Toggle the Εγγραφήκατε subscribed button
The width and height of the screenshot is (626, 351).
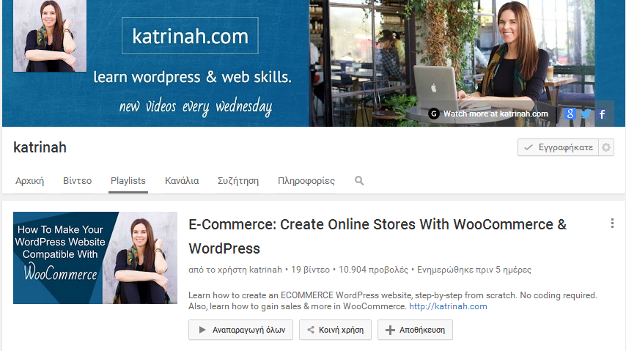[558, 147]
